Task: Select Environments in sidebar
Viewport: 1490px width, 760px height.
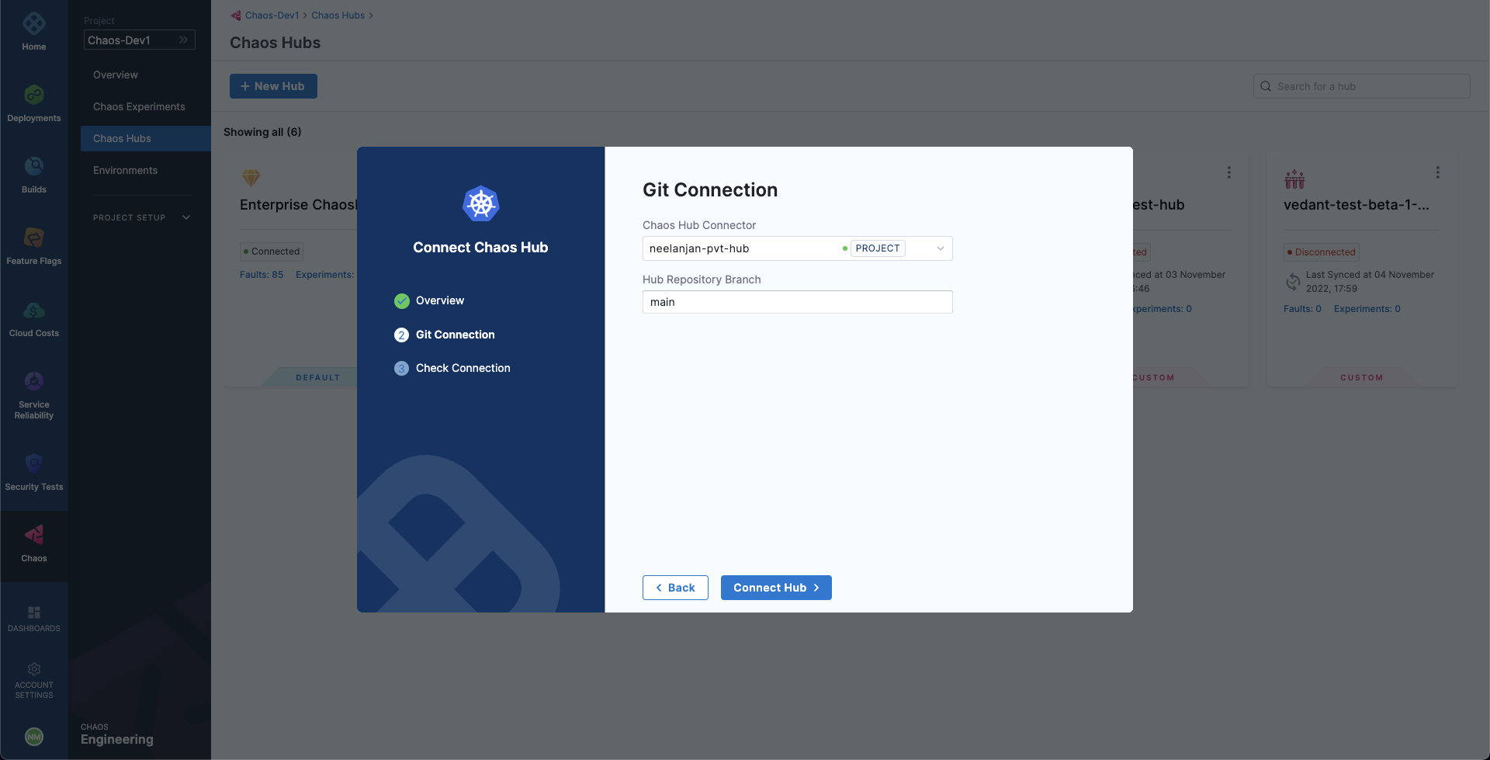Action: tap(125, 170)
